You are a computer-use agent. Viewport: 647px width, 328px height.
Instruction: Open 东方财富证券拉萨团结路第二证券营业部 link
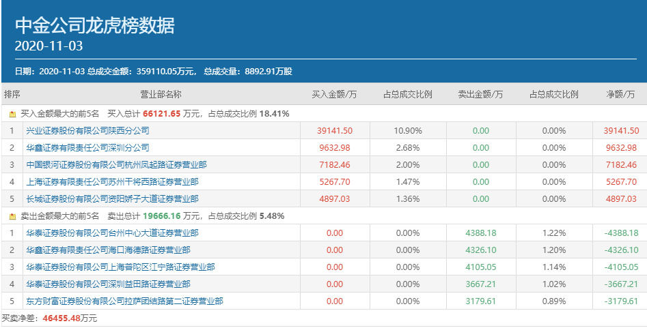click(124, 301)
